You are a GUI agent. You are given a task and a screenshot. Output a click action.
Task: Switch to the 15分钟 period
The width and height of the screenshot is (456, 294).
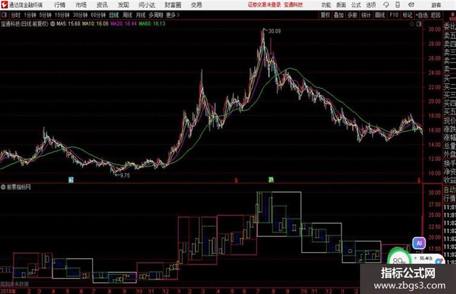[x=62, y=15]
